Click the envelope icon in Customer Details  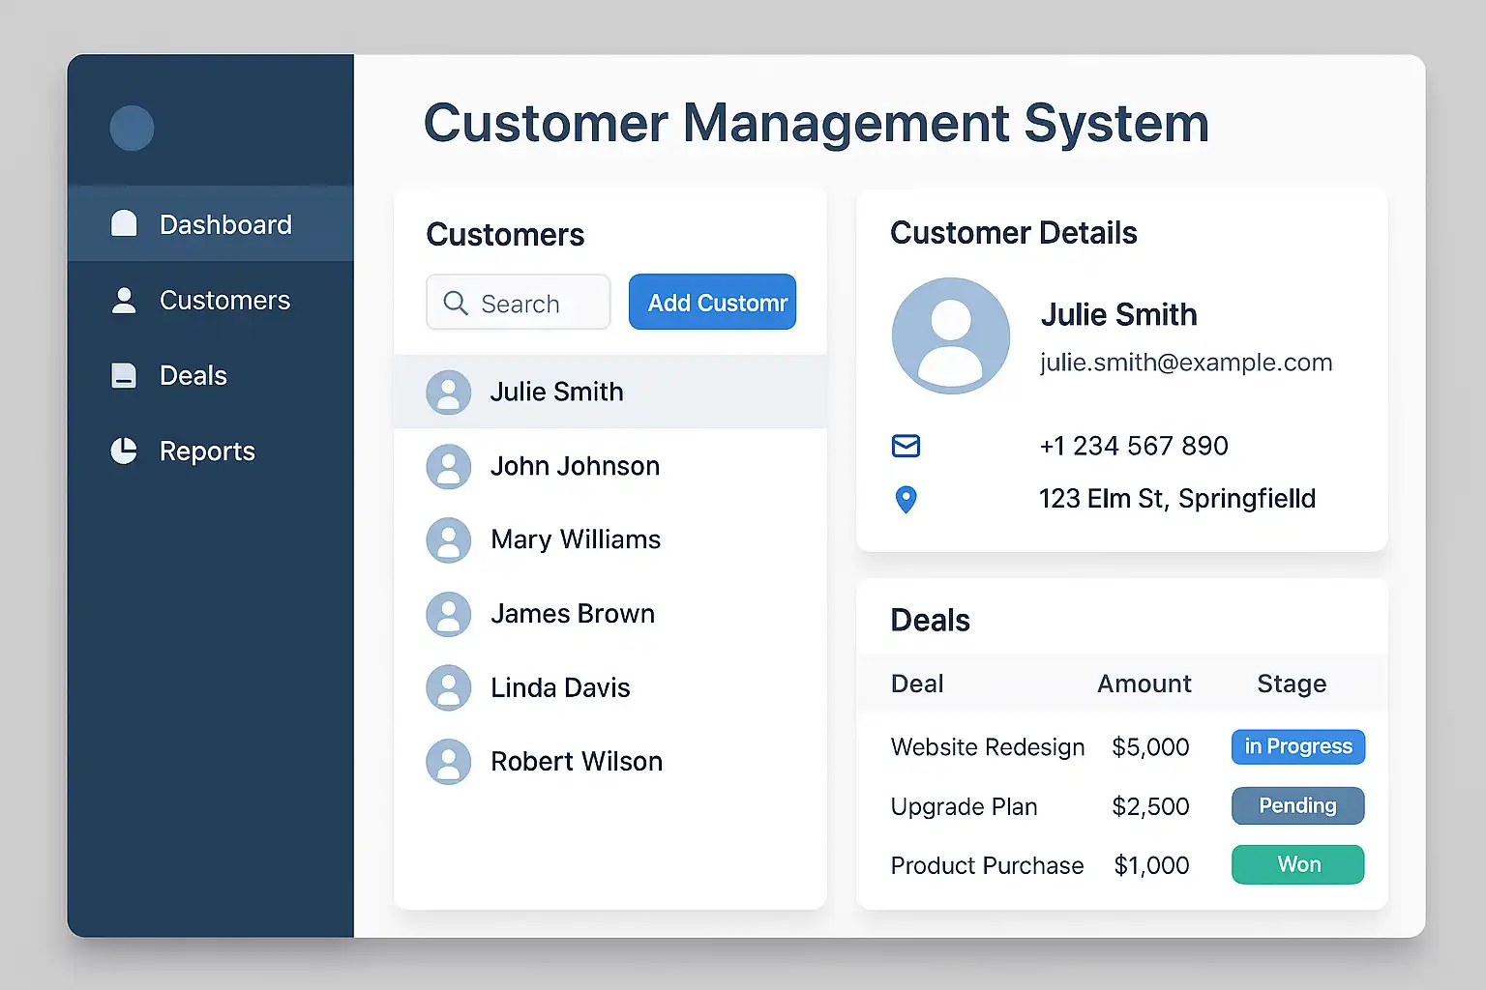tap(906, 446)
